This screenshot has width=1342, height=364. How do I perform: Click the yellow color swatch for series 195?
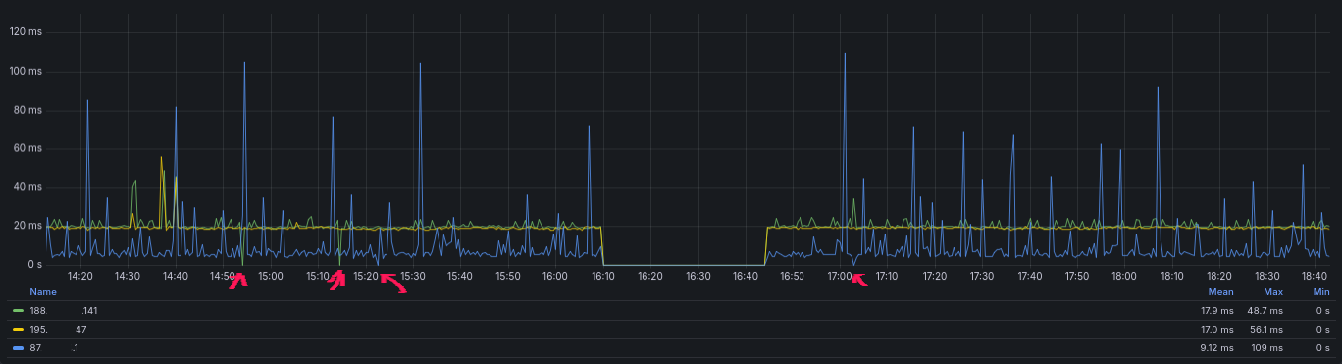pyautogui.click(x=18, y=330)
